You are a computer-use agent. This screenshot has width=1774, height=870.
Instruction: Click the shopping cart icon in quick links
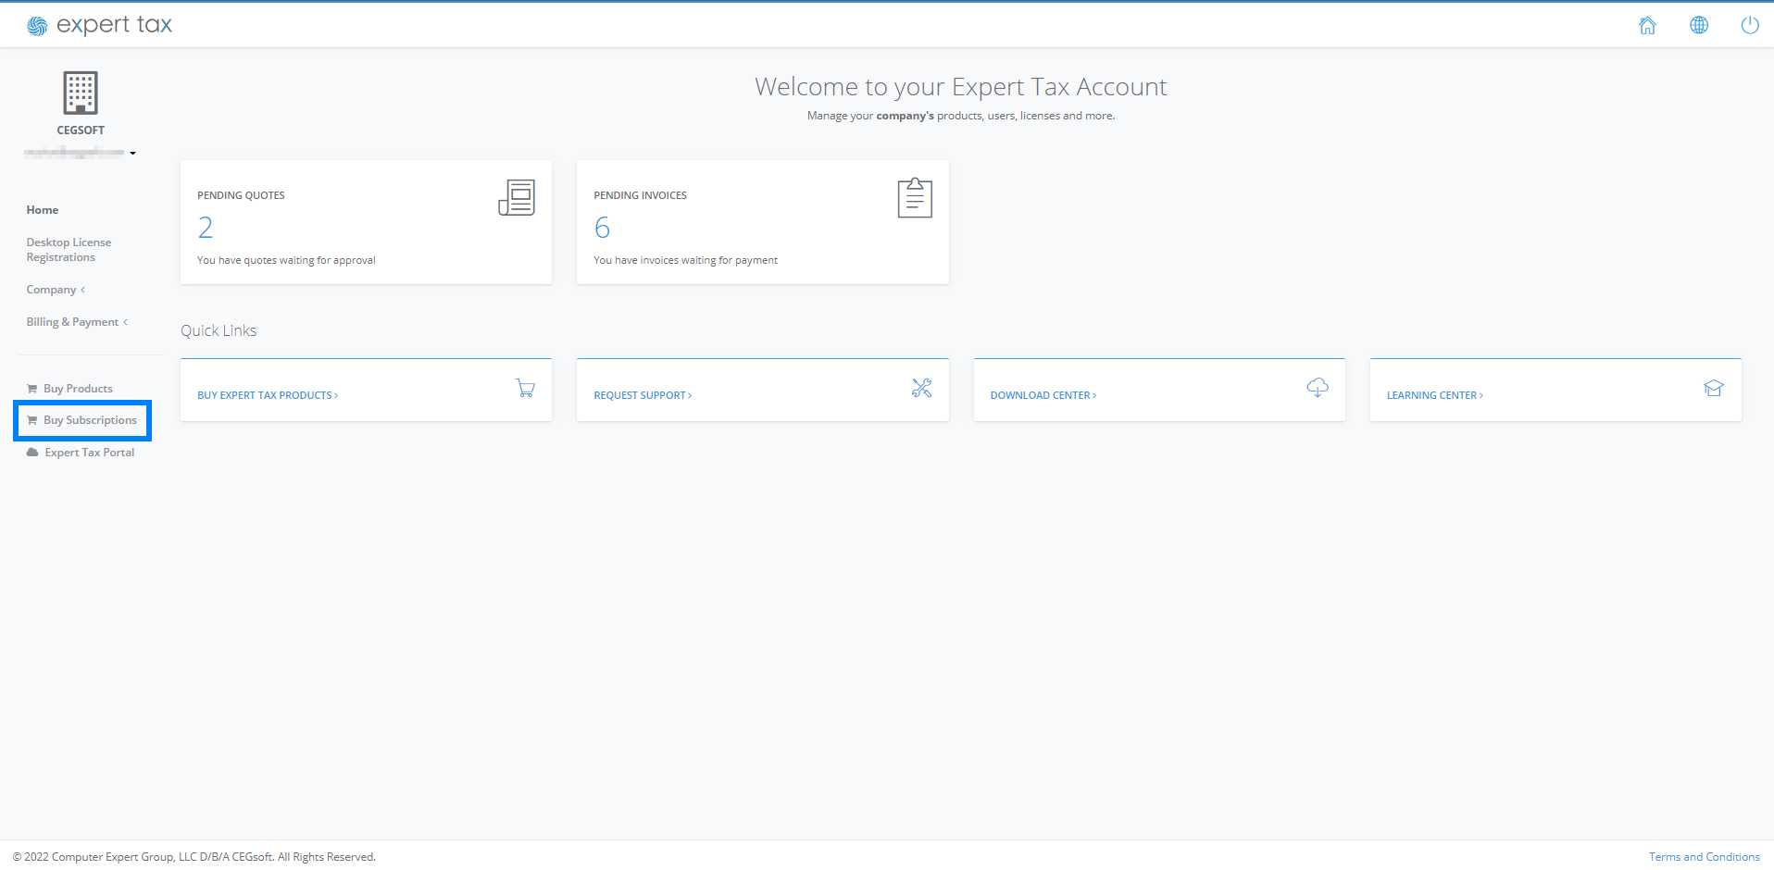(525, 388)
